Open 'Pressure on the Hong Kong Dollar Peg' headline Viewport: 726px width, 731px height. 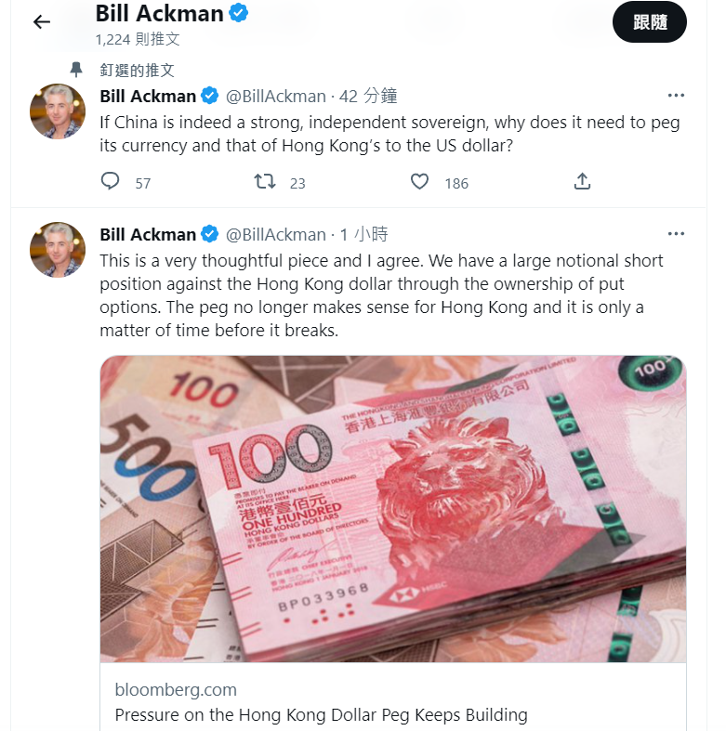[321, 714]
